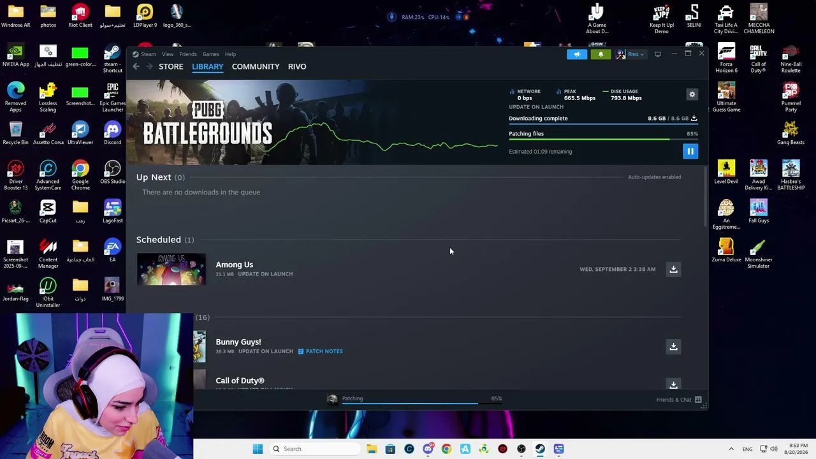Select the Assetto Corsa desktop icon
Screen dimensions: 816x459
click(x=48, y=133)
